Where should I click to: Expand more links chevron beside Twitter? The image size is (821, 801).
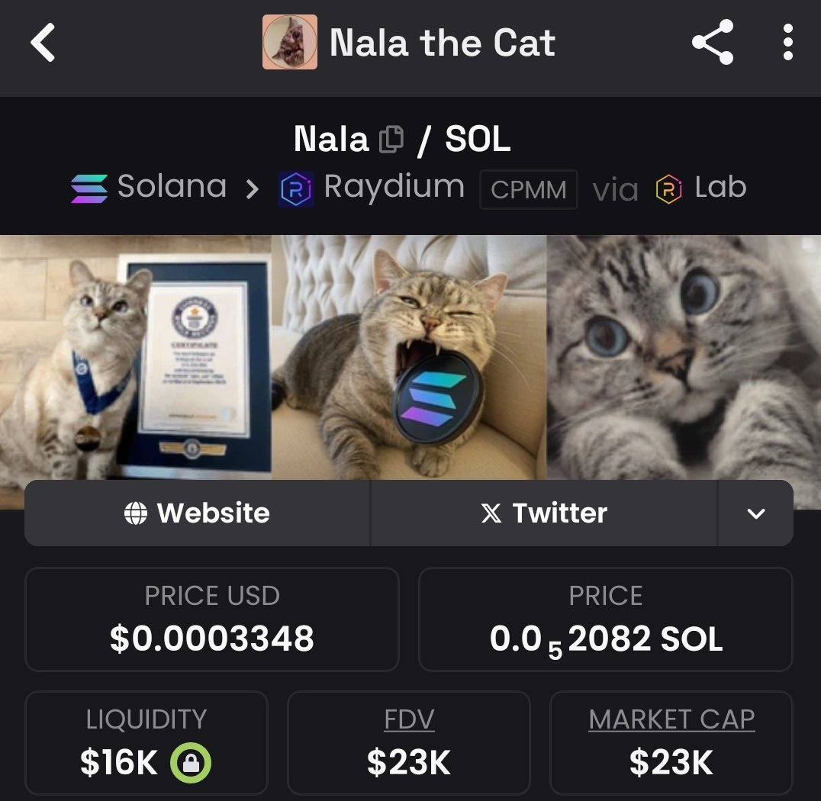755,513
